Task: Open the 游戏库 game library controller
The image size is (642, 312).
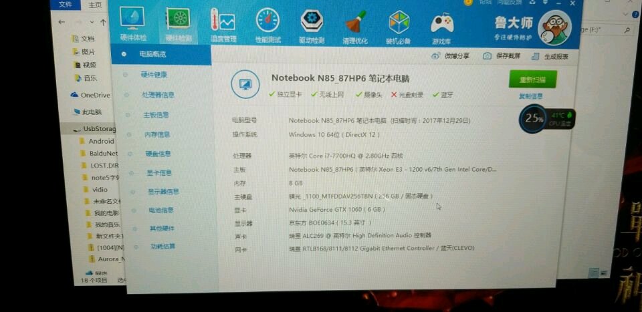Action: tap(442, 28)
